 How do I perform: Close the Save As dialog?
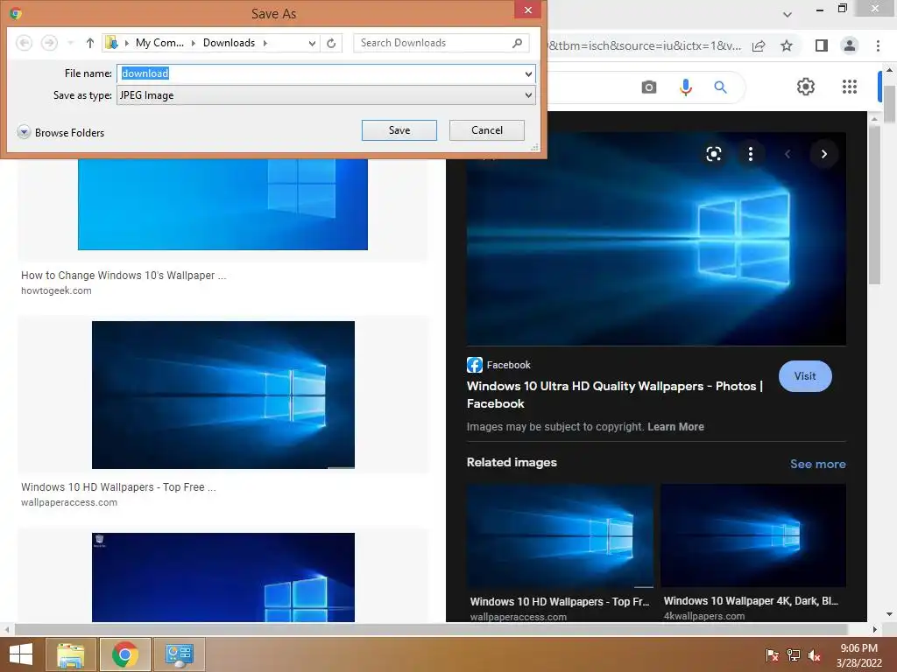528,10
